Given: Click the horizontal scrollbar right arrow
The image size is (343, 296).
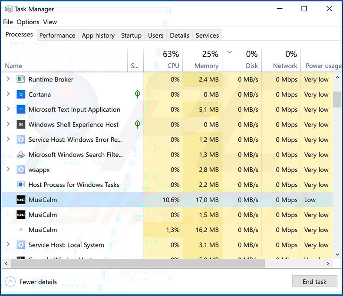Looking at the screenshot, I should pyautogui.click(x=328, y=263).
